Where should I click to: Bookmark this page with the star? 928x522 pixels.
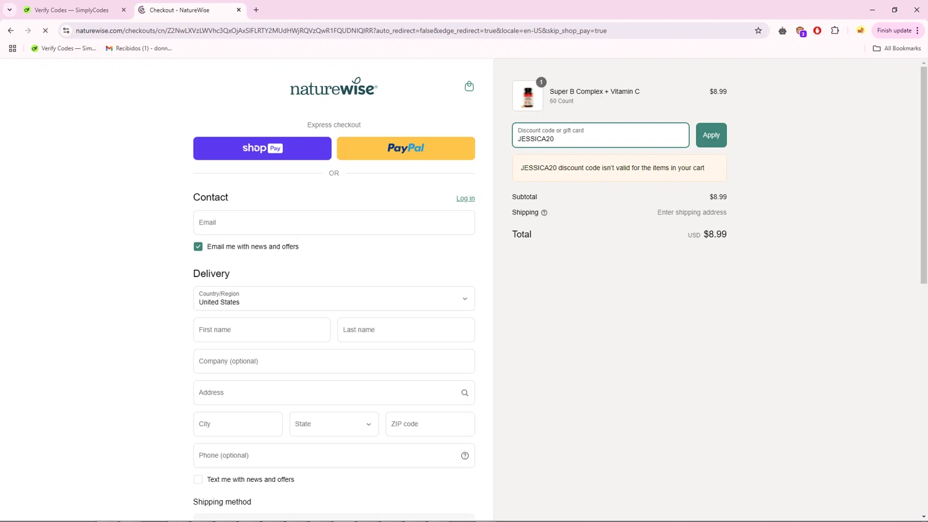tap(758, 30)
